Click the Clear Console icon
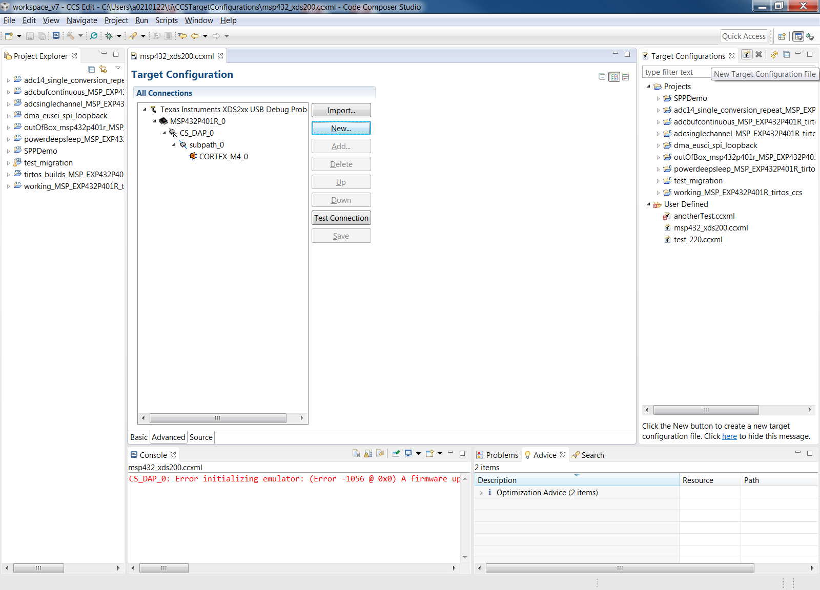This screenshot has width=820, height=590. click(356, 453)
